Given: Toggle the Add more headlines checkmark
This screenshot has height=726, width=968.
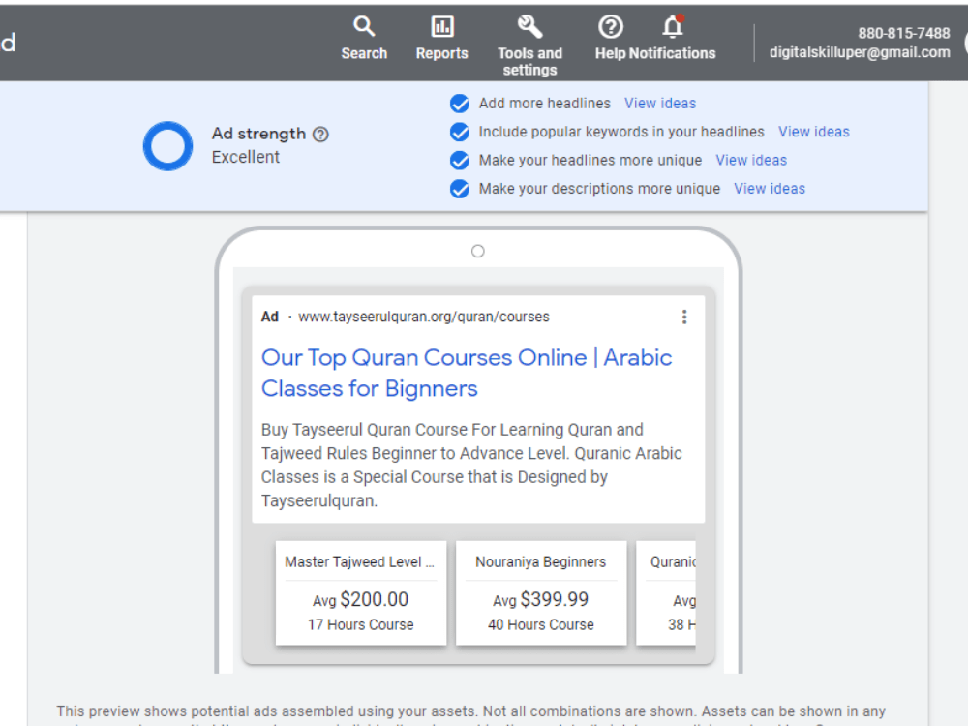Looking at the screenshot, I should pyautogui.click(x=459, y=104).
